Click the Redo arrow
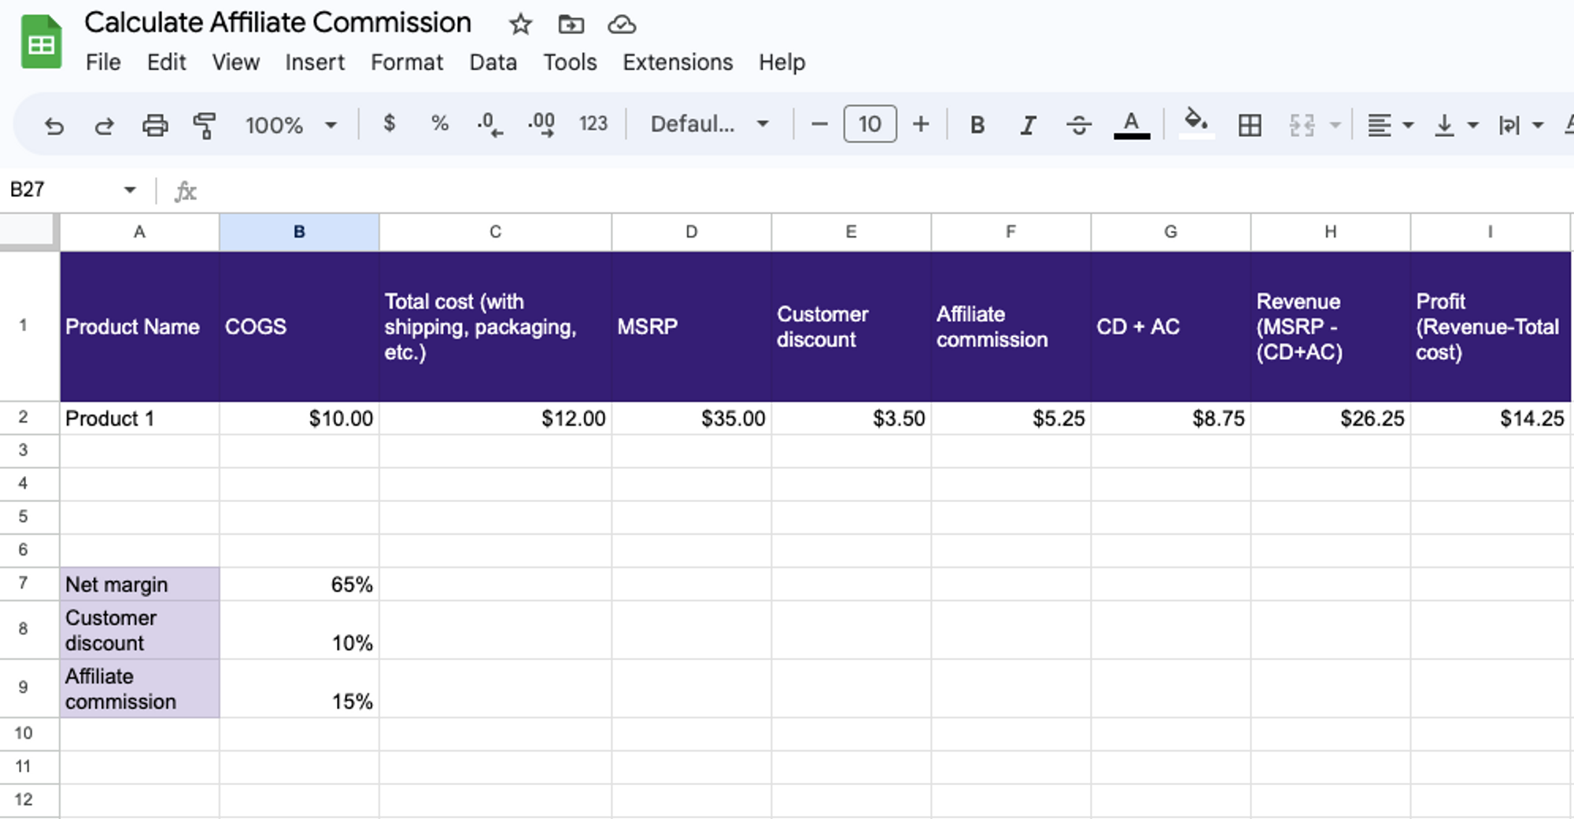 (x=104, y=124)
